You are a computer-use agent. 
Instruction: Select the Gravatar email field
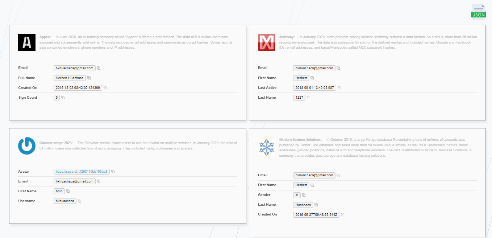coord(75,181)
